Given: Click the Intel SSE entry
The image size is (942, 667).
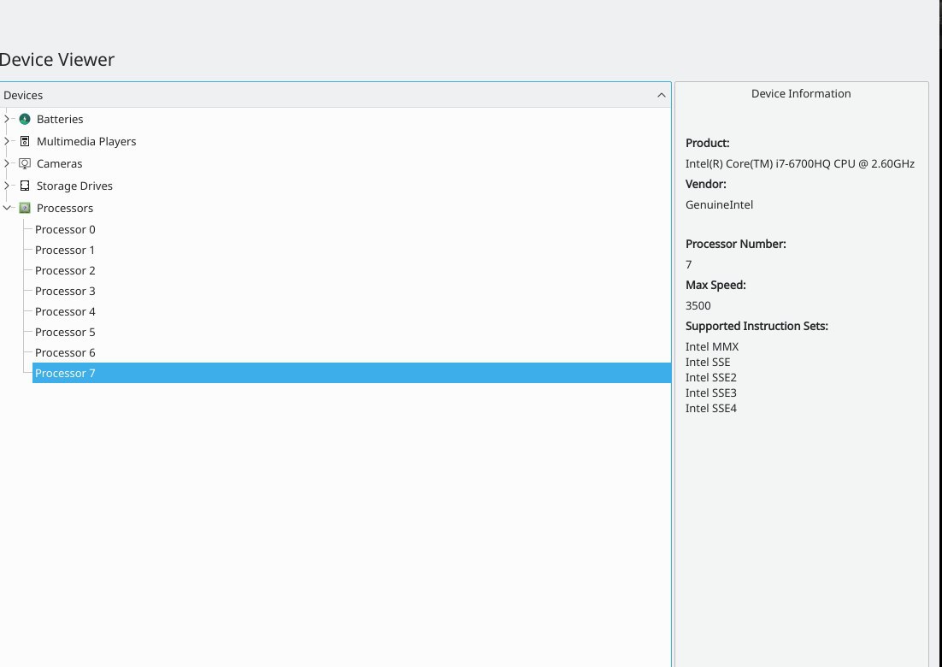Looking at the screenshot, I should coord(708,362).
